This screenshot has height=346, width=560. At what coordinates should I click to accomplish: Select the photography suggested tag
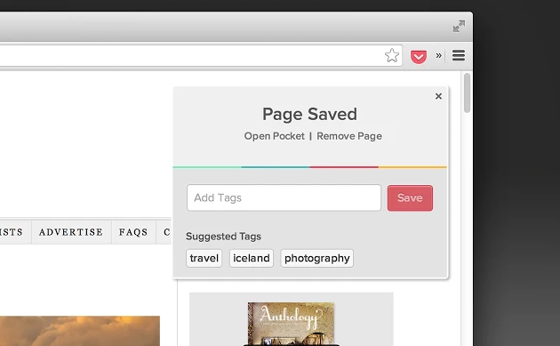pyautogui.click(x=317, y=258)
